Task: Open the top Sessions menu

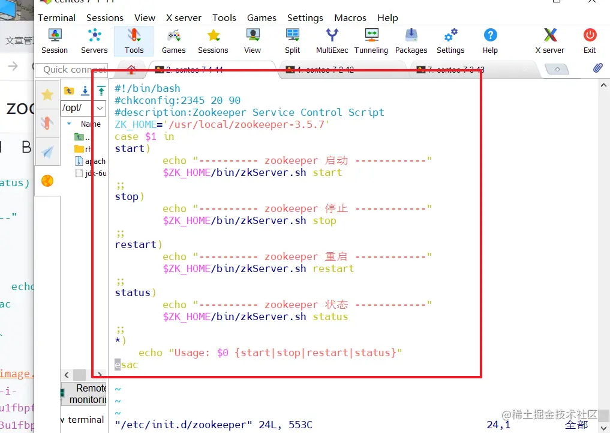Action: pyautogui.click(x=105, y=18)
